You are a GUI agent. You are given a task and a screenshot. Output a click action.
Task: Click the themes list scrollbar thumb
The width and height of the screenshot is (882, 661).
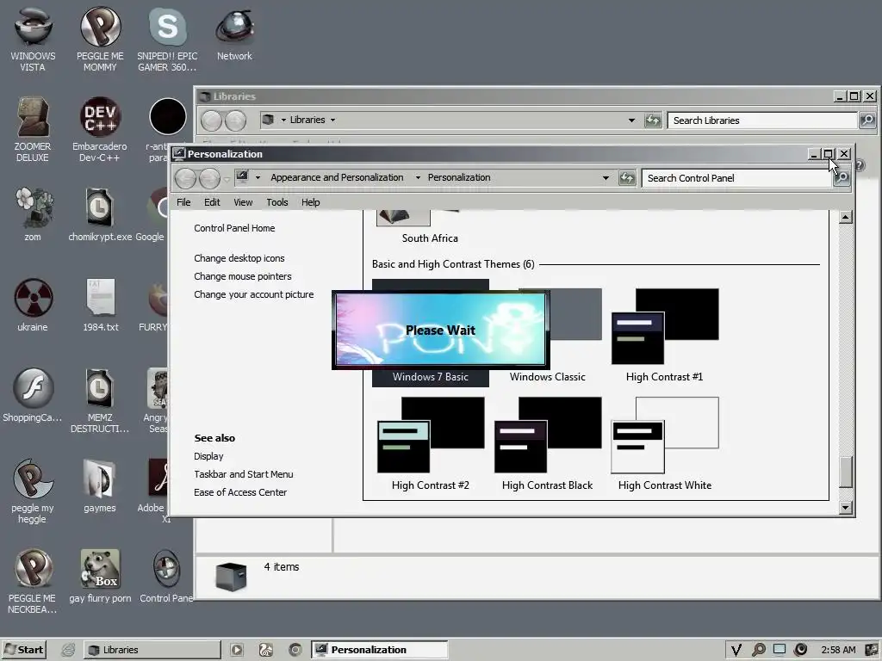(x=846, y=473)
